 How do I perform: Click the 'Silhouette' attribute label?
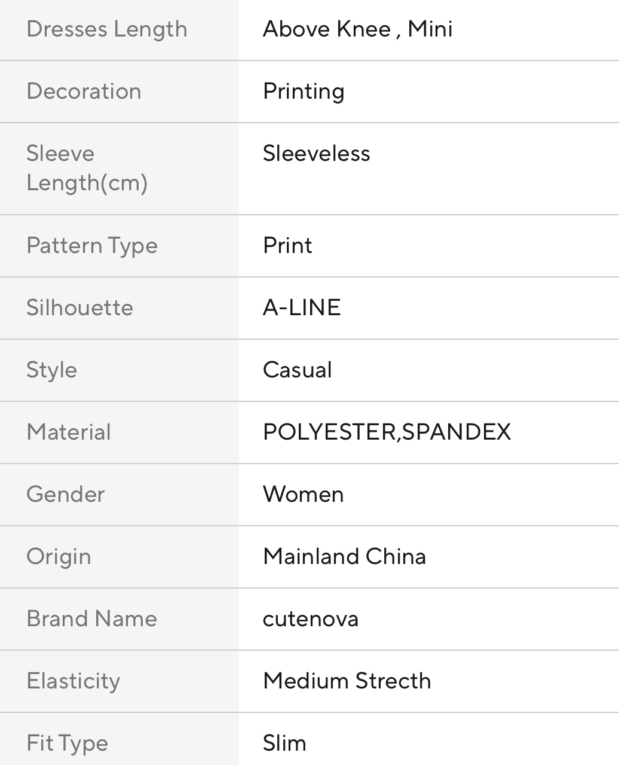point(80,308)
